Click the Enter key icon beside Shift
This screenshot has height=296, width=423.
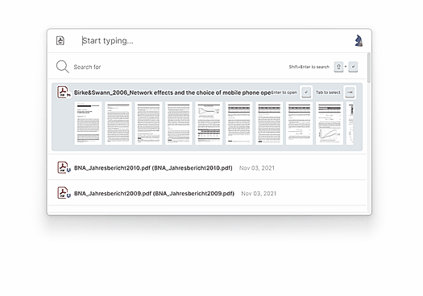pyautogui.click(x=353, y=67)
